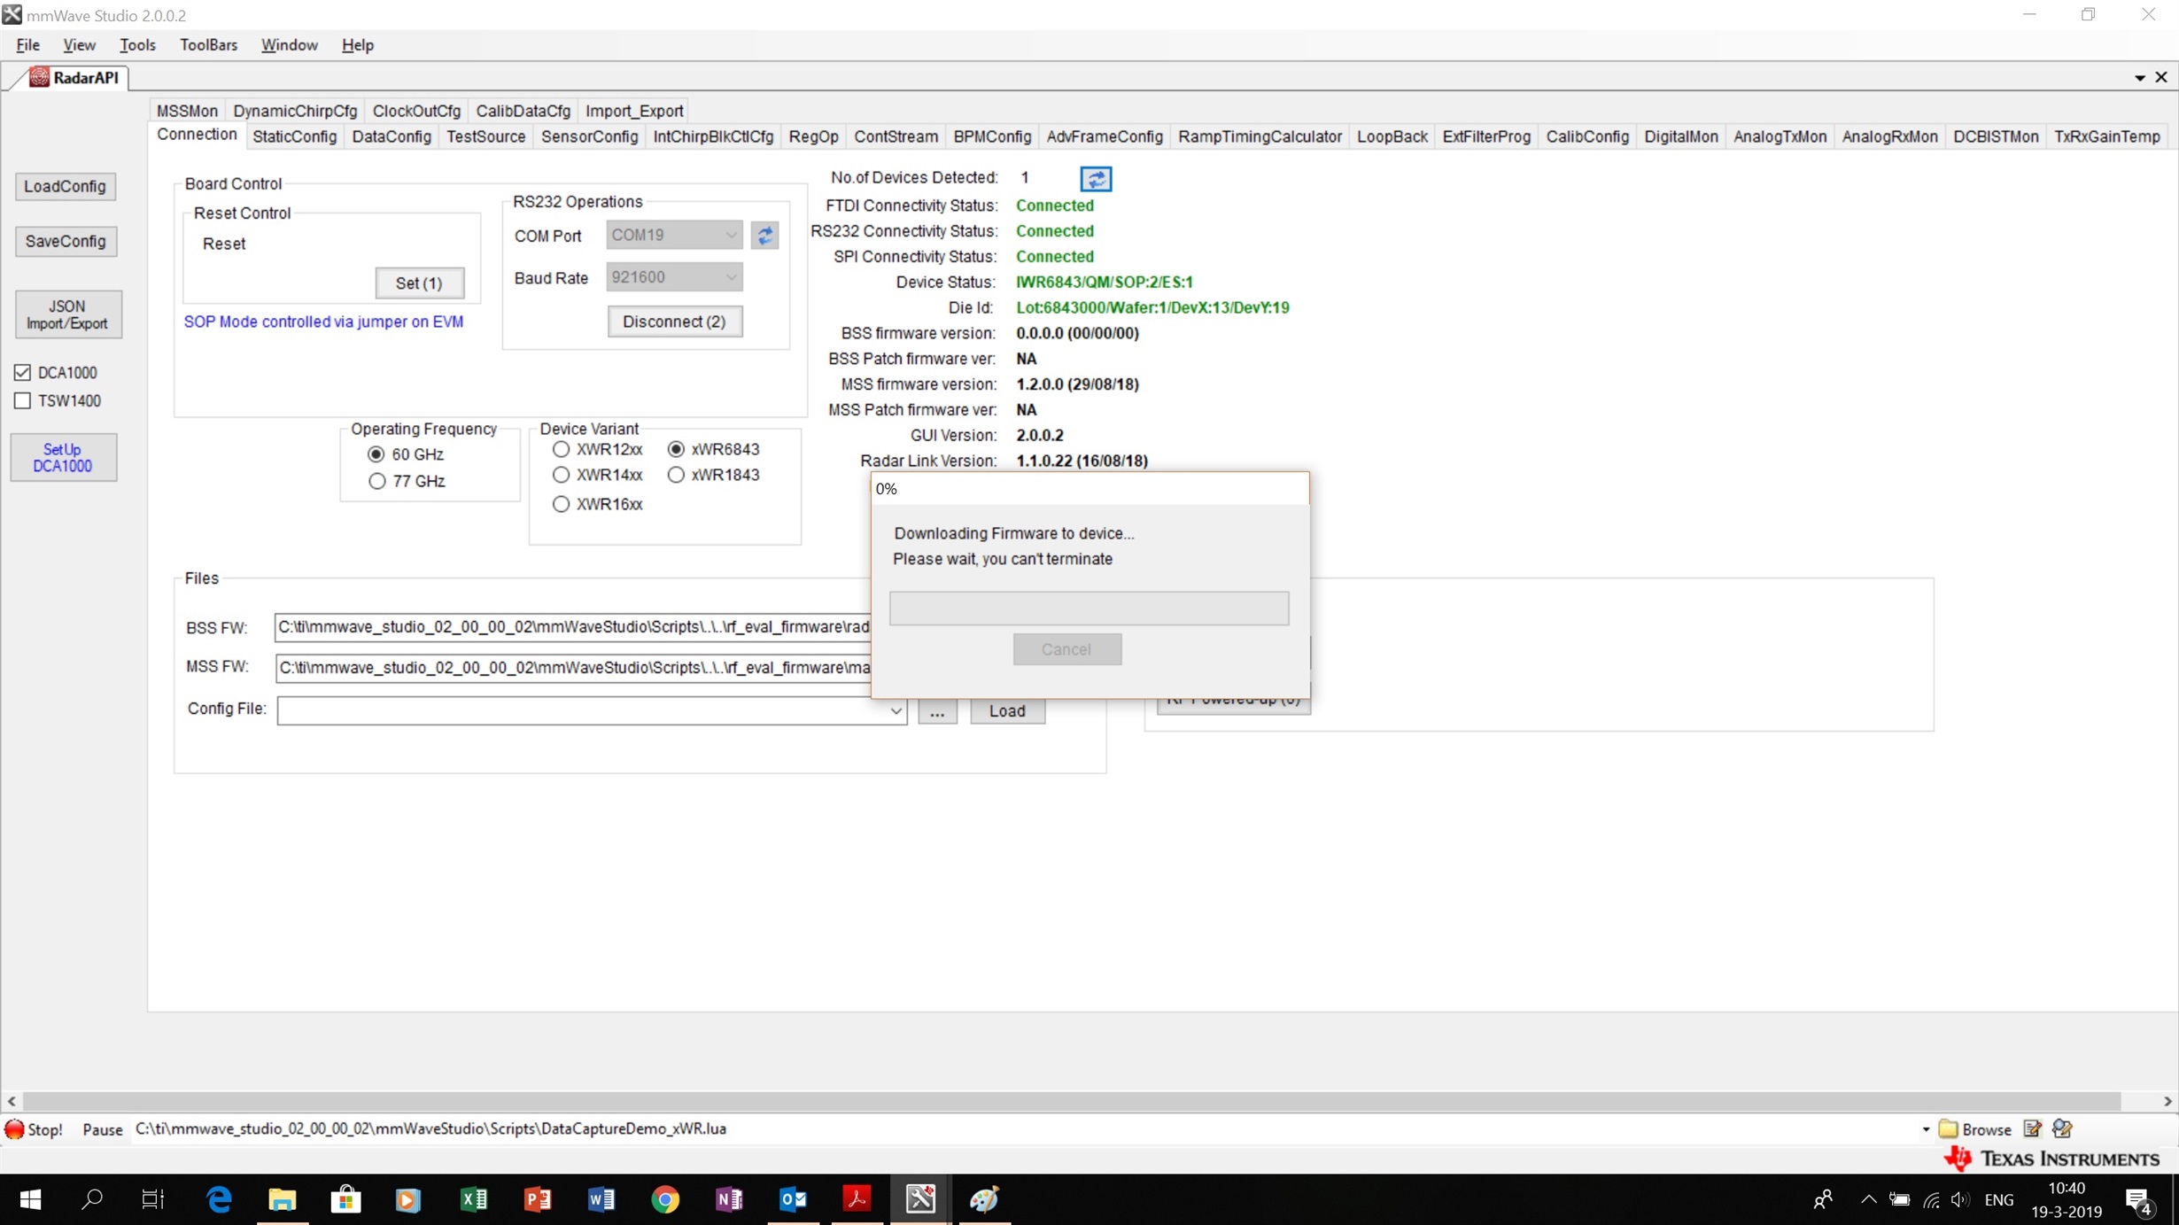Refresh the COM port list
2179x1225 pixels.
[x=764, y=235]
